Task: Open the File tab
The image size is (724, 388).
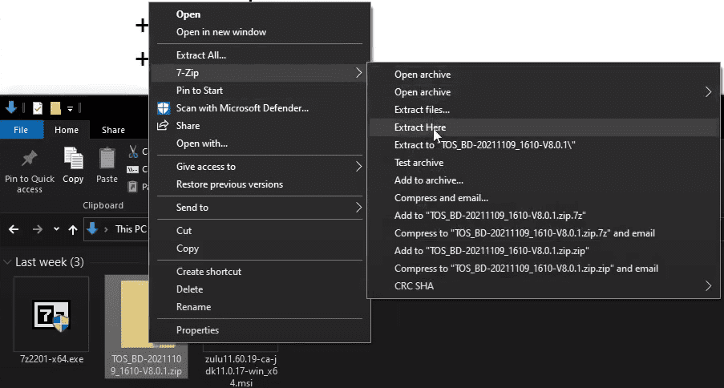Action: point(21,130)
